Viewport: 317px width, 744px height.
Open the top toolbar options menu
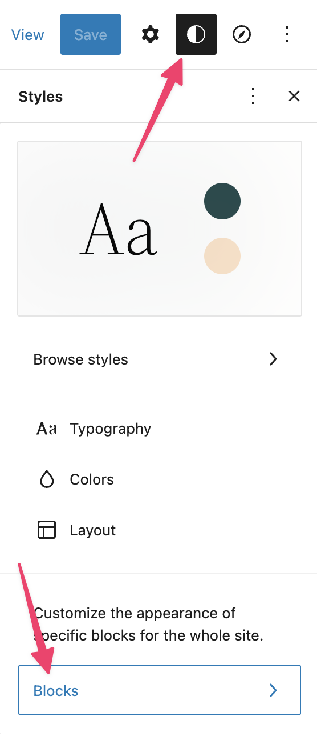287,35
